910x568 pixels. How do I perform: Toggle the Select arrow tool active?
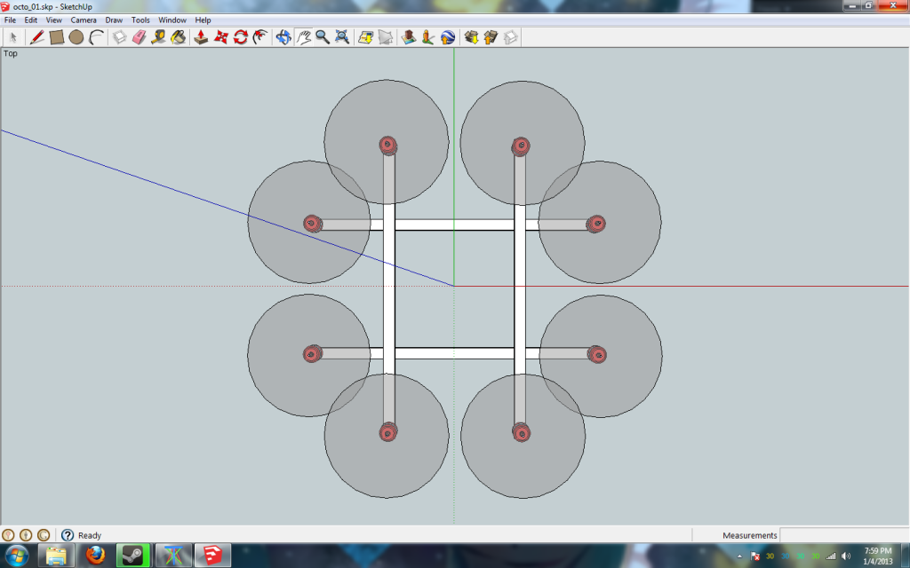click(12, 36)
